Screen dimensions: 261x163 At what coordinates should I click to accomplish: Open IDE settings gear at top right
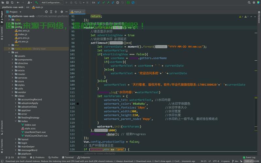pos(254,3)
